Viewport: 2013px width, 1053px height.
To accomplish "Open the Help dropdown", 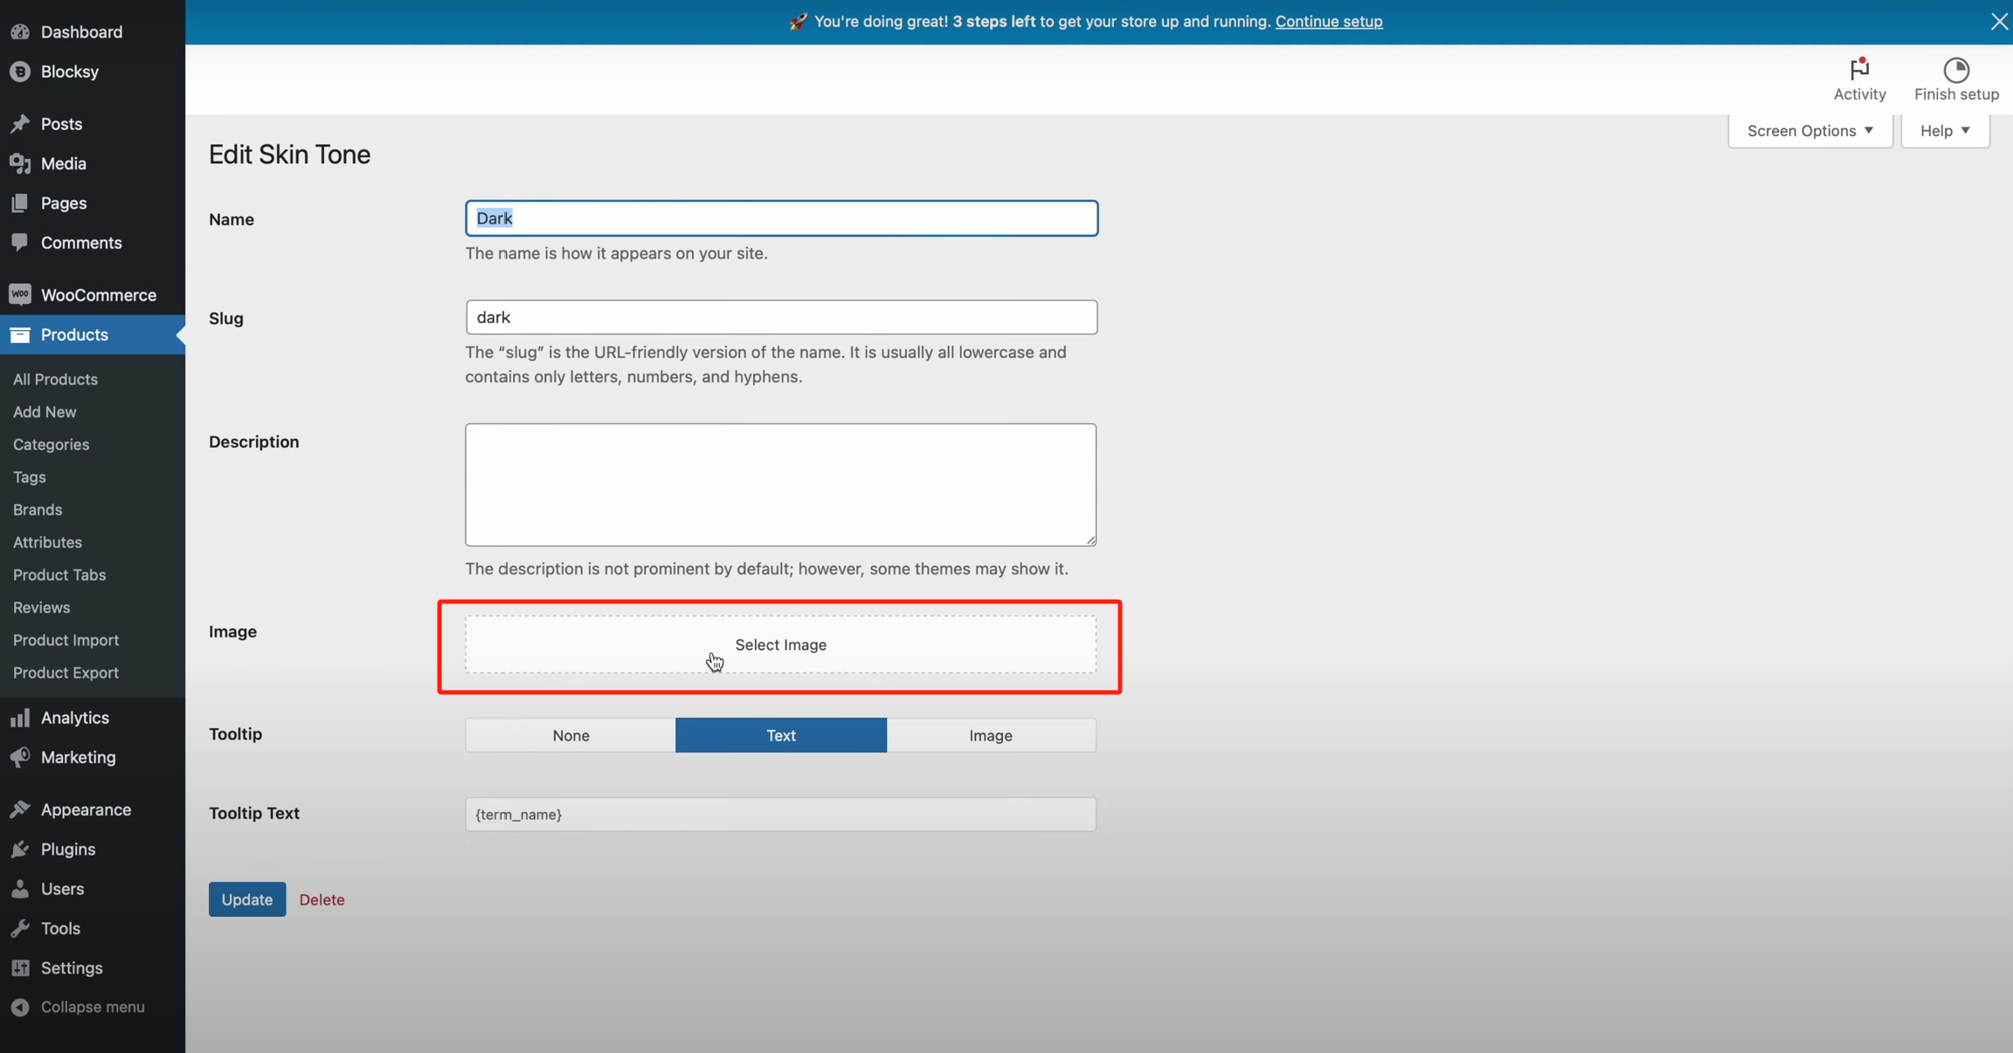I will pos(1945,130).
